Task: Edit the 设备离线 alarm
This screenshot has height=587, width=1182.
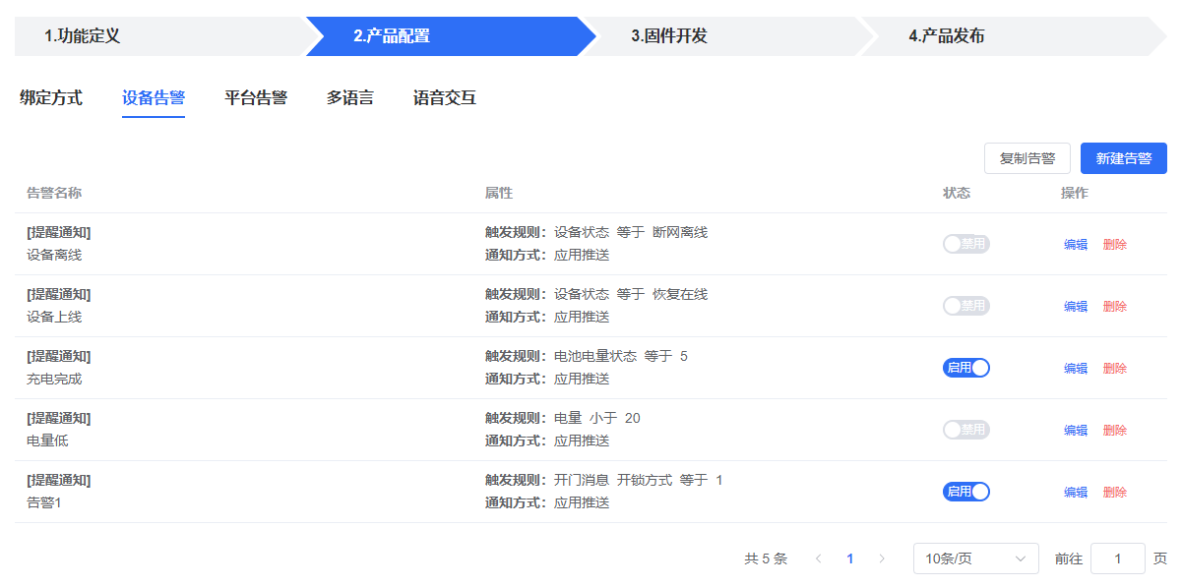Action: coord(1075,243)
